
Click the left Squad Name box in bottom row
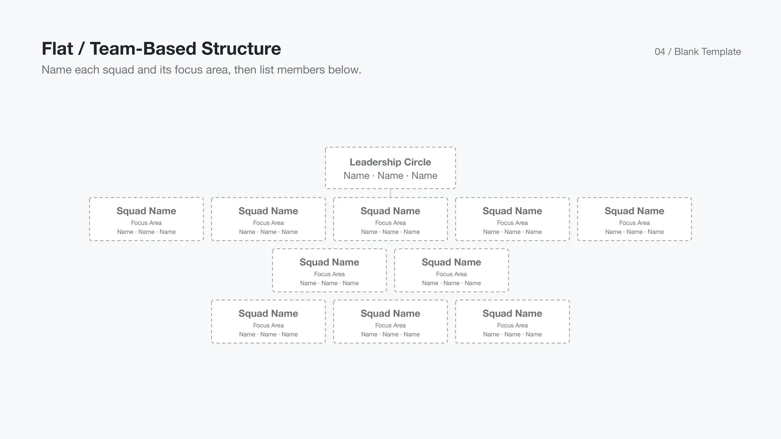[x=268, y=322]
